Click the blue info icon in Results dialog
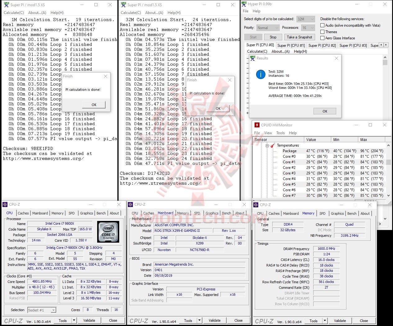393x326 pixels. [x=260, y=74]
